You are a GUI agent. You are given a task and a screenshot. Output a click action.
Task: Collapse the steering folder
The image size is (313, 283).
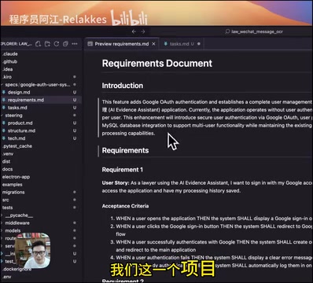(x=13, y=116)
